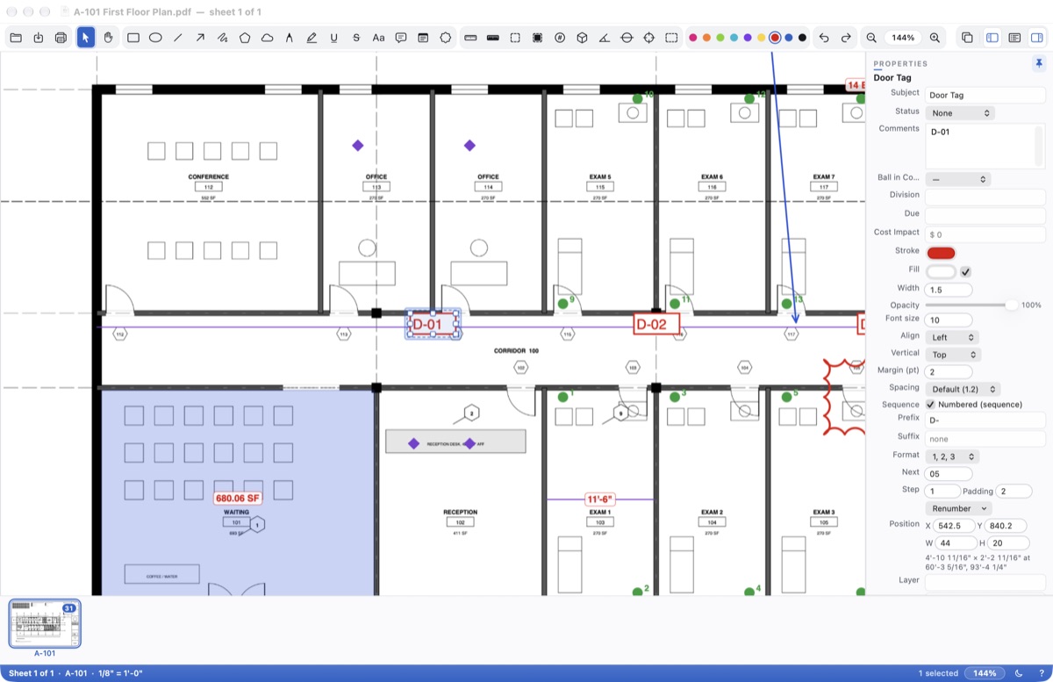The height and width of the screenshot is (682, 1053).
Task: Open the Renumber dropdown
Action: 958,508
